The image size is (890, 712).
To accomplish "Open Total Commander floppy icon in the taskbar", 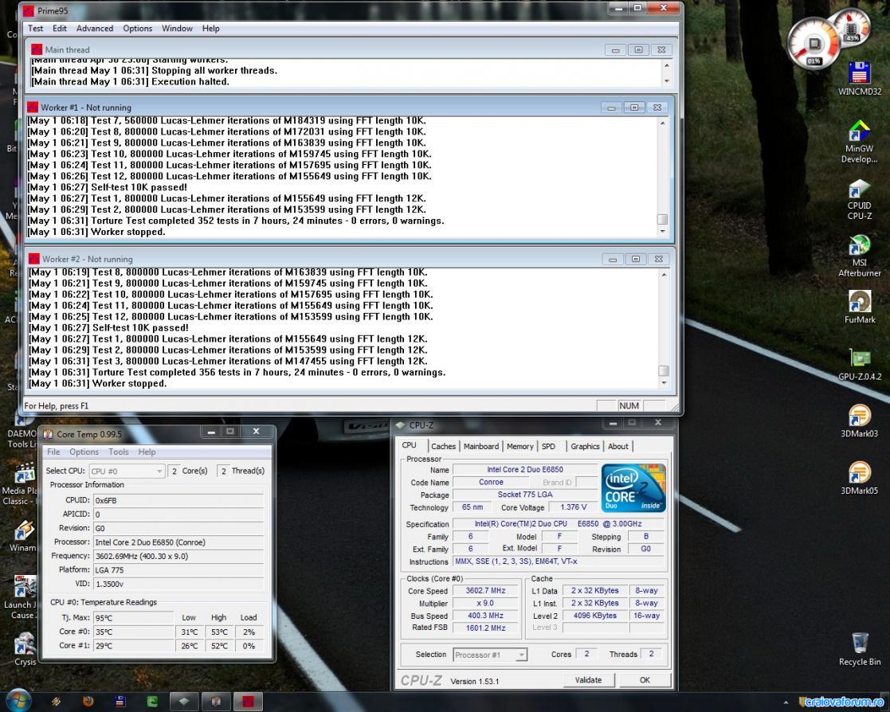I will [120, 701].
